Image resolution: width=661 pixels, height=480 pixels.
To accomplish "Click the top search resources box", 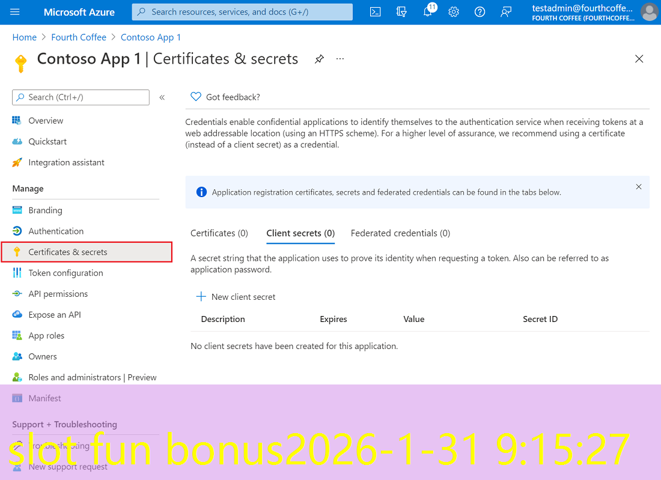I will (x=242, y=12).
